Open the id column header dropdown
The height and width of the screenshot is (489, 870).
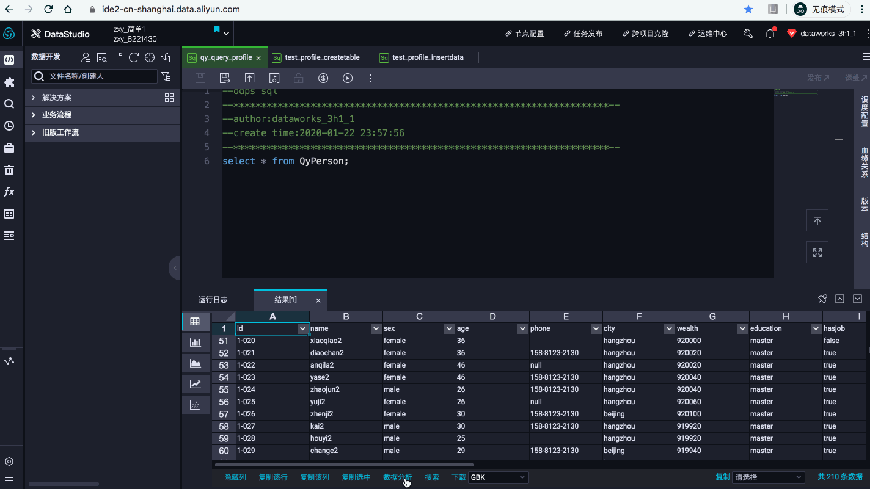coord(303,328)
